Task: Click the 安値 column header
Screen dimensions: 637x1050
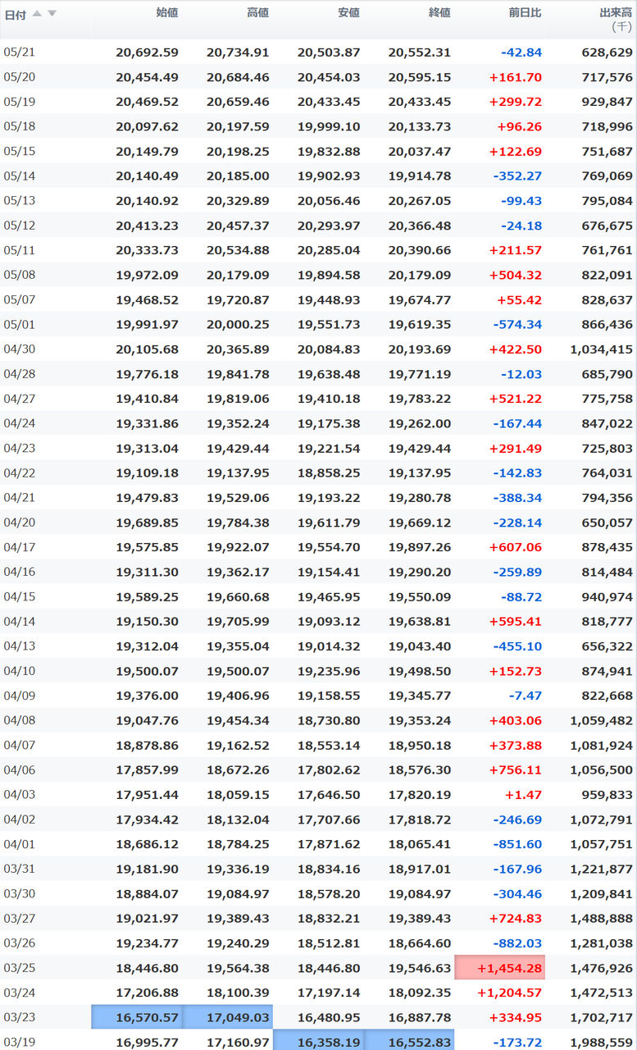Action: pos(348,12)
